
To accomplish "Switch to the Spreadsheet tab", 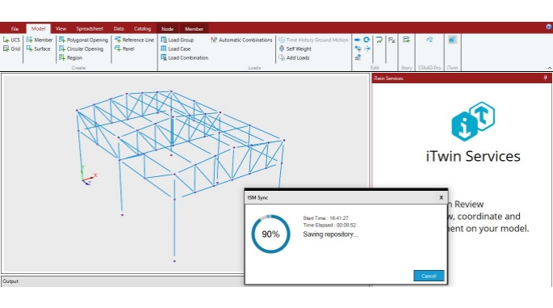I will pyautogui.click(x=90, y=29).
